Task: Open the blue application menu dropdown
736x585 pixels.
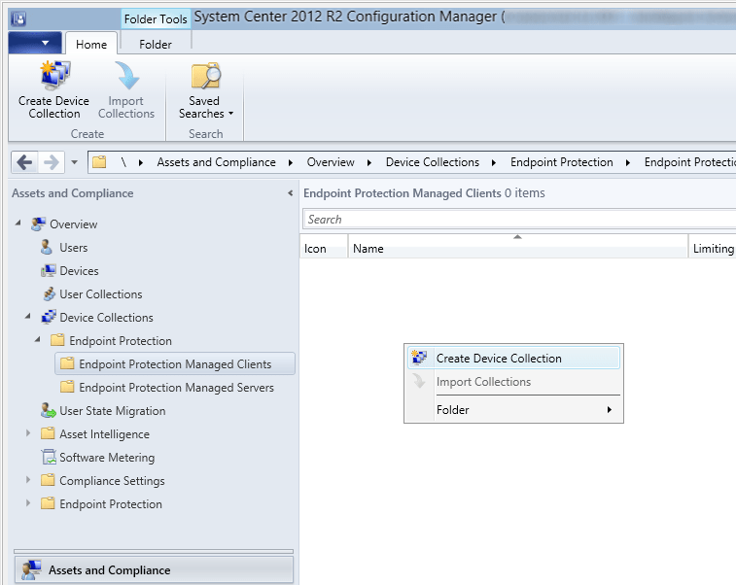Action: [35, 43]
